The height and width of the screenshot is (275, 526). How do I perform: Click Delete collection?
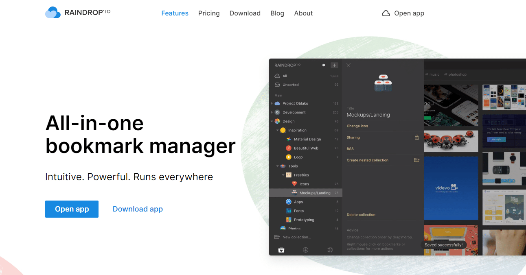click(361, 215)
